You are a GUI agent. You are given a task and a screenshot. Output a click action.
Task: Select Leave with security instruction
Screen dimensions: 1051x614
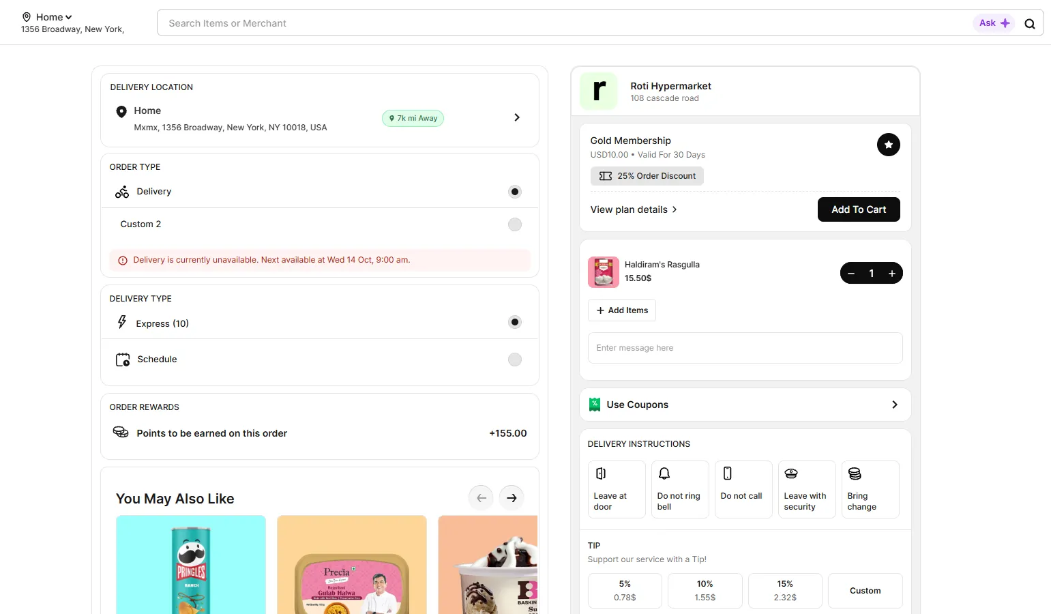807,490
